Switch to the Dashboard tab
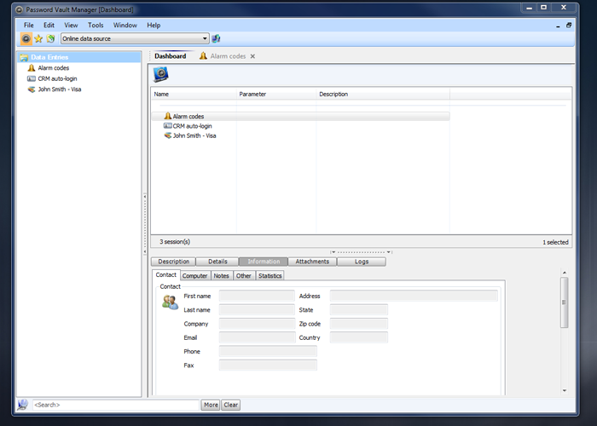Image resolution: width=597 pixels, height=426 pixels. [x=171, y=56]
